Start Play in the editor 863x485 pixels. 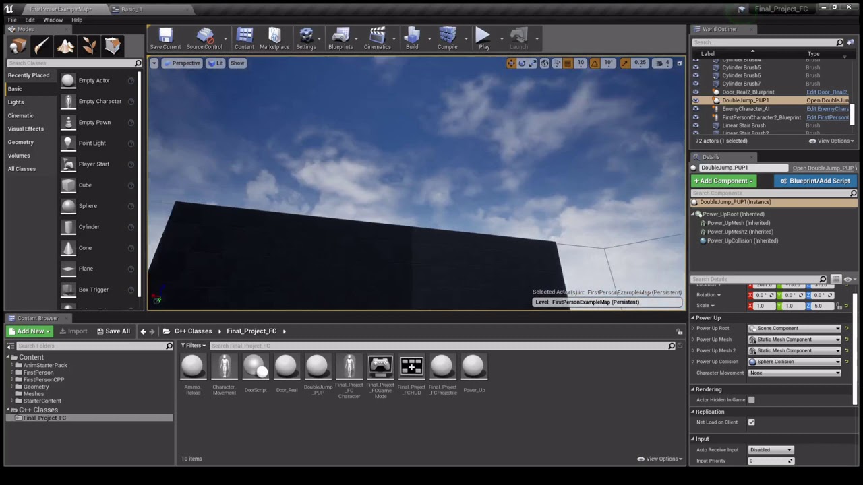pos(483,39)
